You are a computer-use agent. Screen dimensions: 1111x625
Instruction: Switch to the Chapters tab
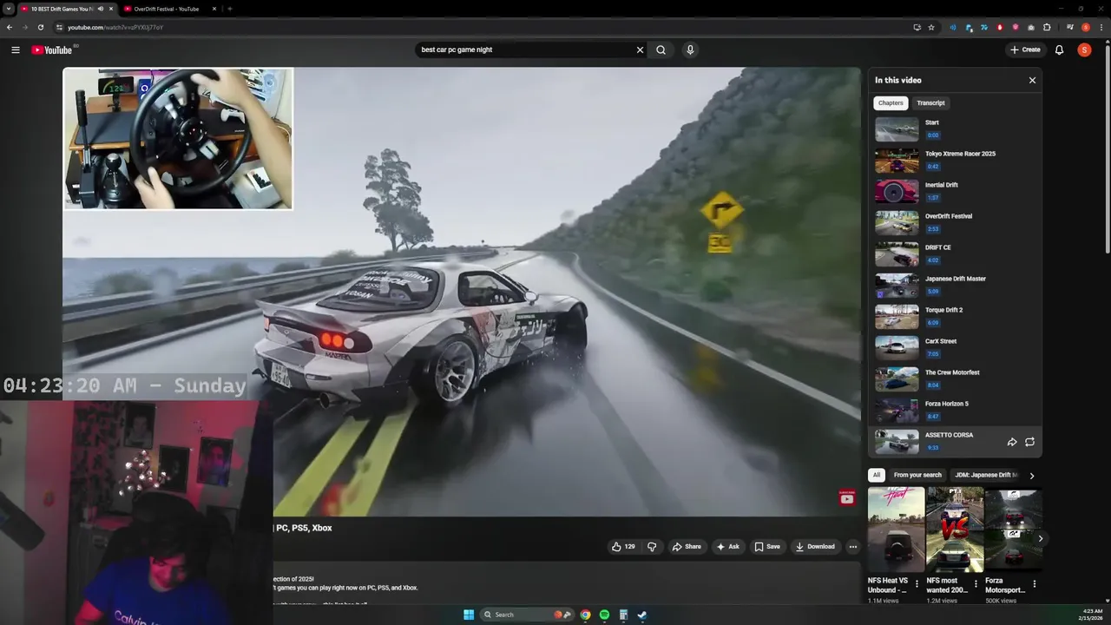click(891, 102)
